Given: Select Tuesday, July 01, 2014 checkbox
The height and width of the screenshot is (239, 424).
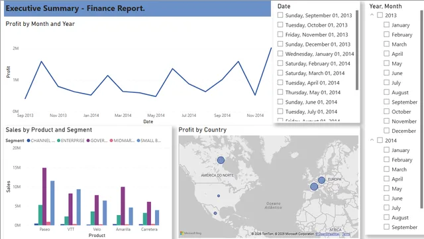Looking at the screenshot, I should coord(280,112).
